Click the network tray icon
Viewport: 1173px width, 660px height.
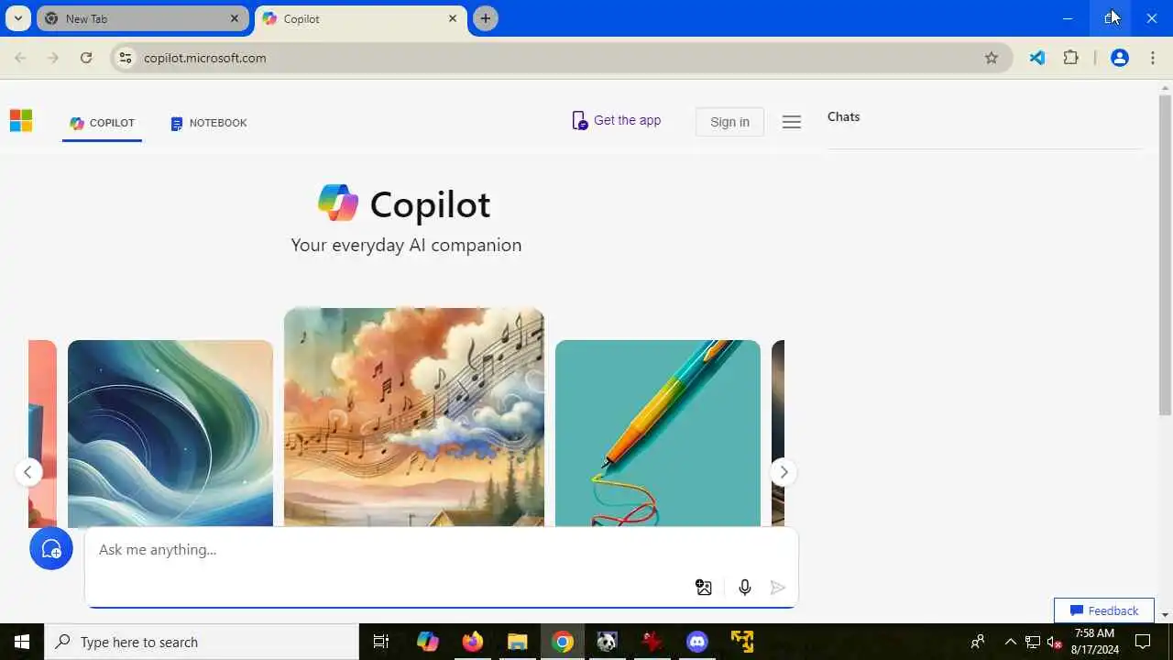[1033, 642]
